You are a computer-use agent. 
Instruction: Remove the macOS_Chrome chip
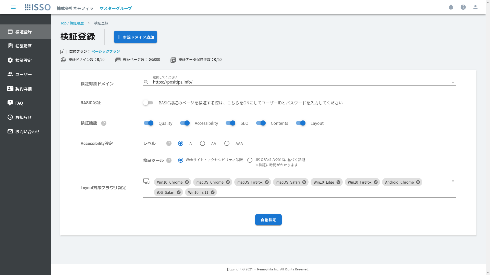pos(228,182)
